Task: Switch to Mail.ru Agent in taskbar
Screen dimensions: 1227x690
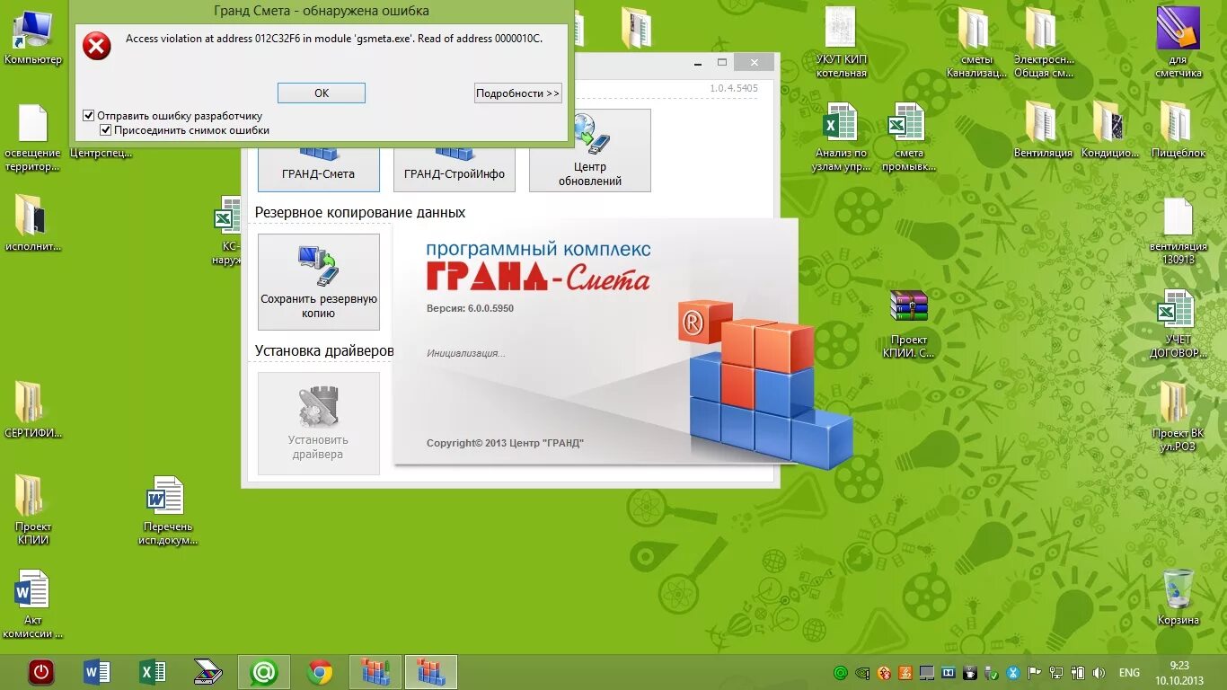Action: [x=264, y=671]
